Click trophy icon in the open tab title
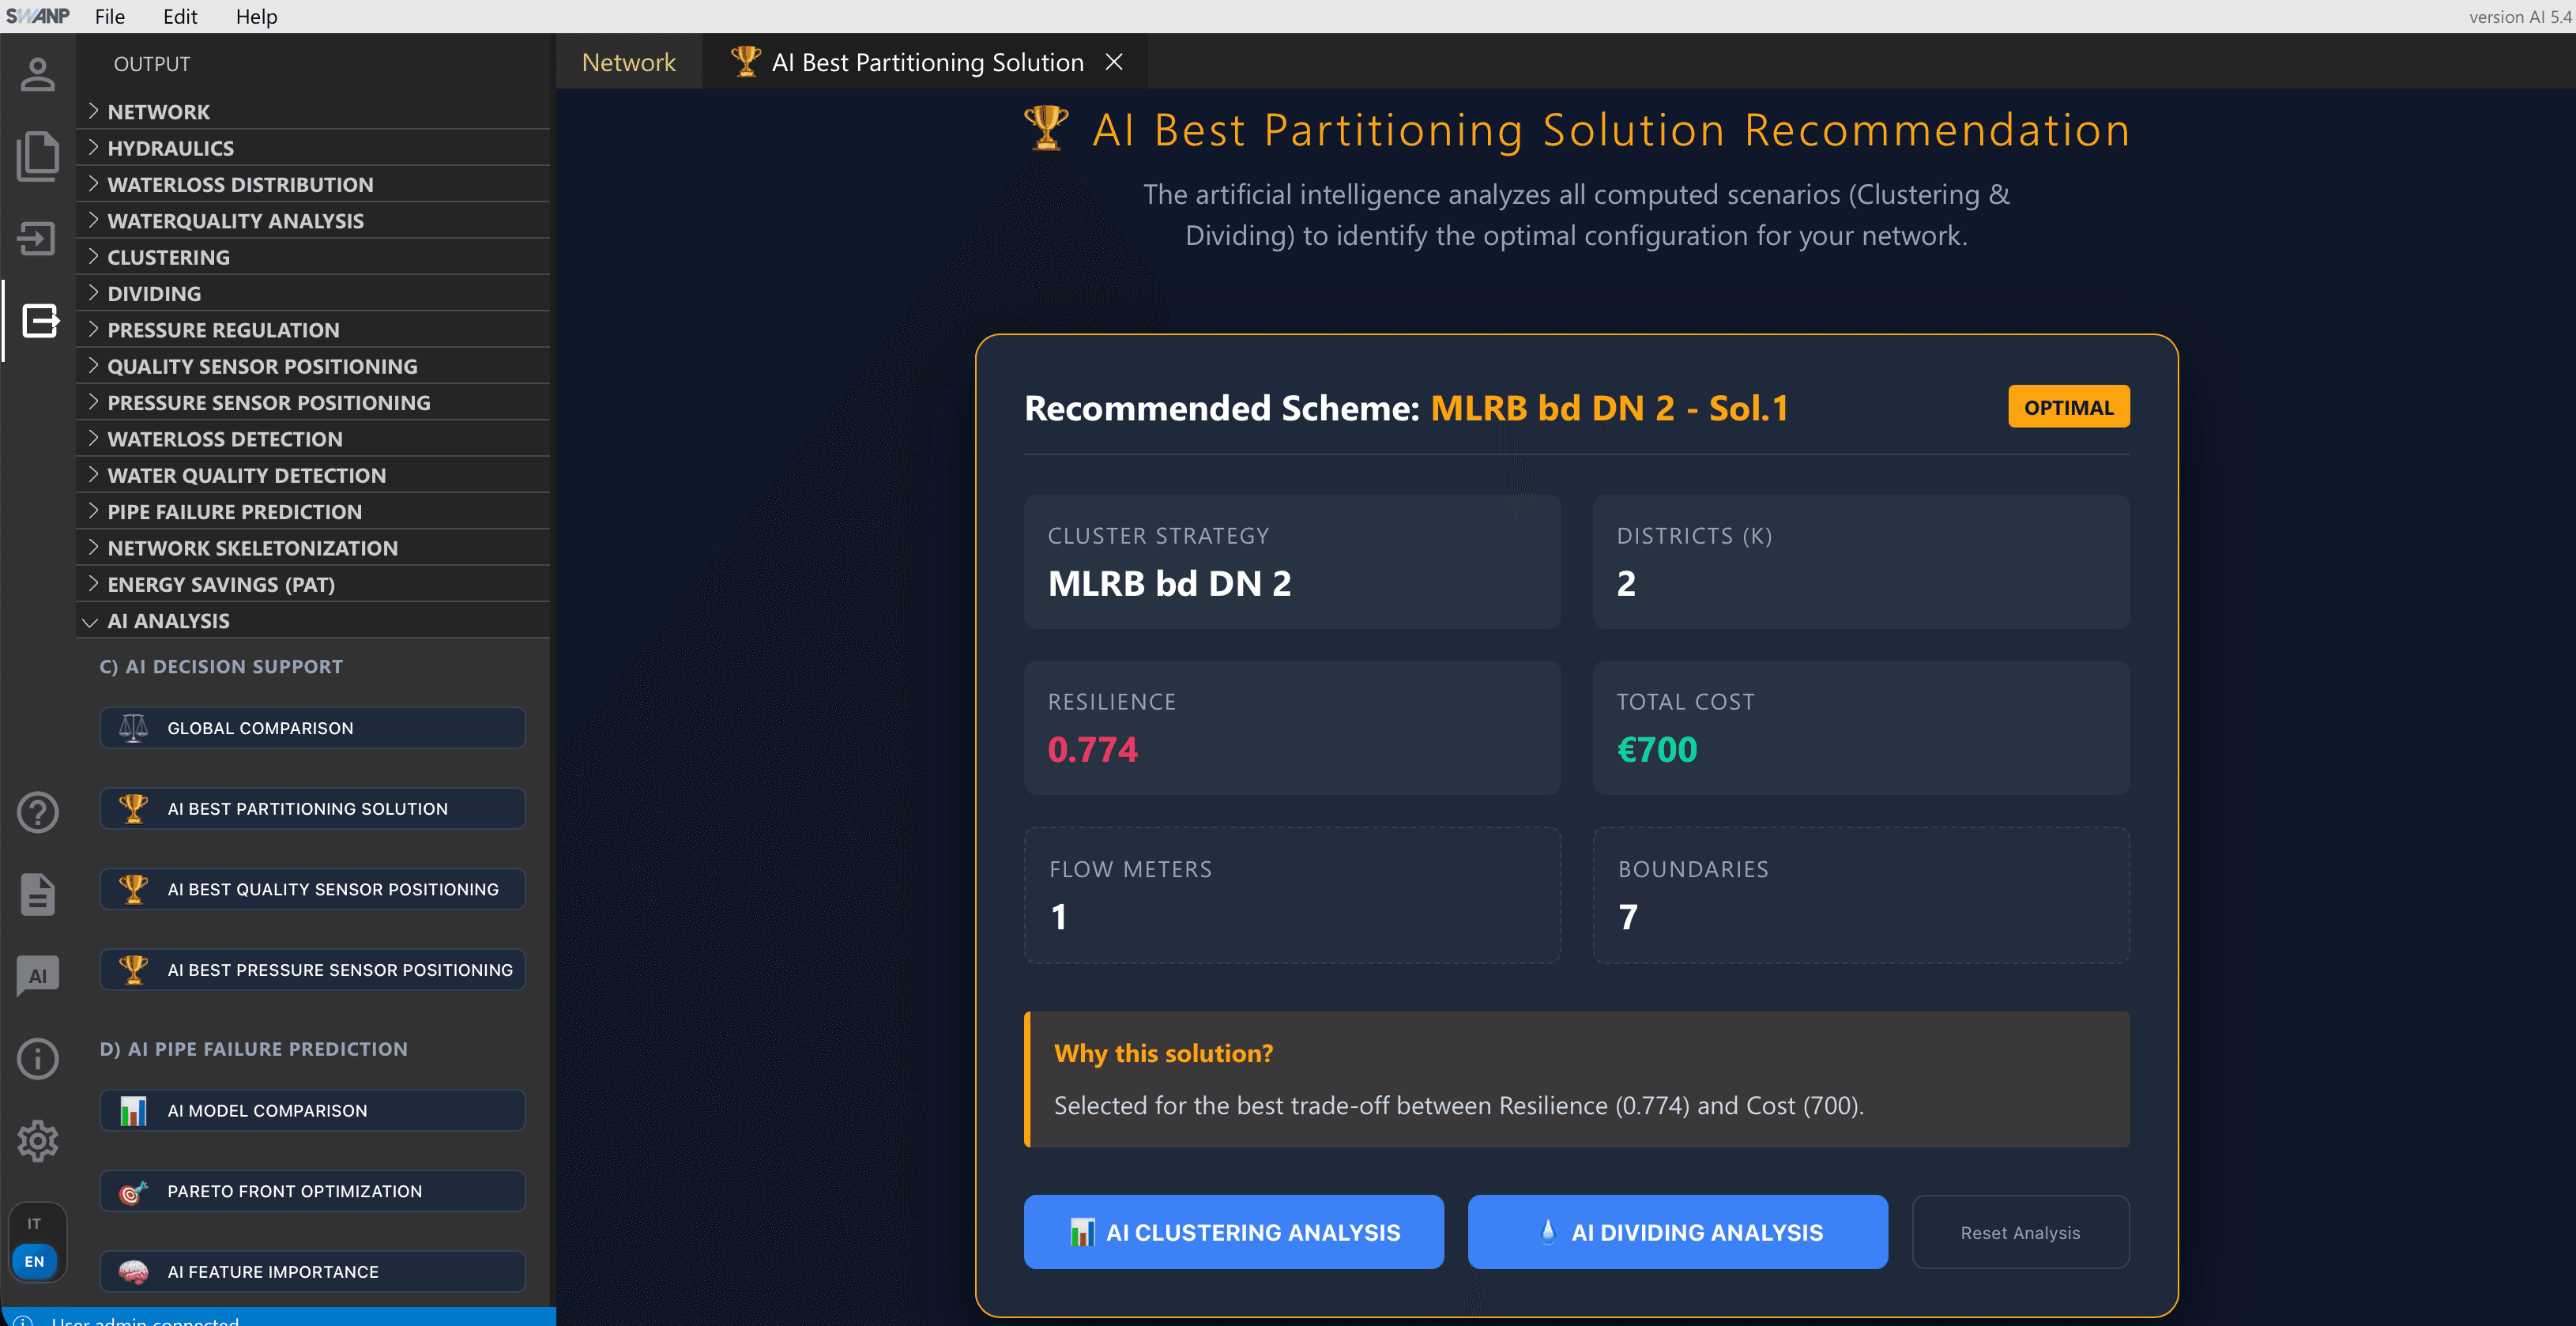This screenshot has height=1326, width=2576. (745, 61)
